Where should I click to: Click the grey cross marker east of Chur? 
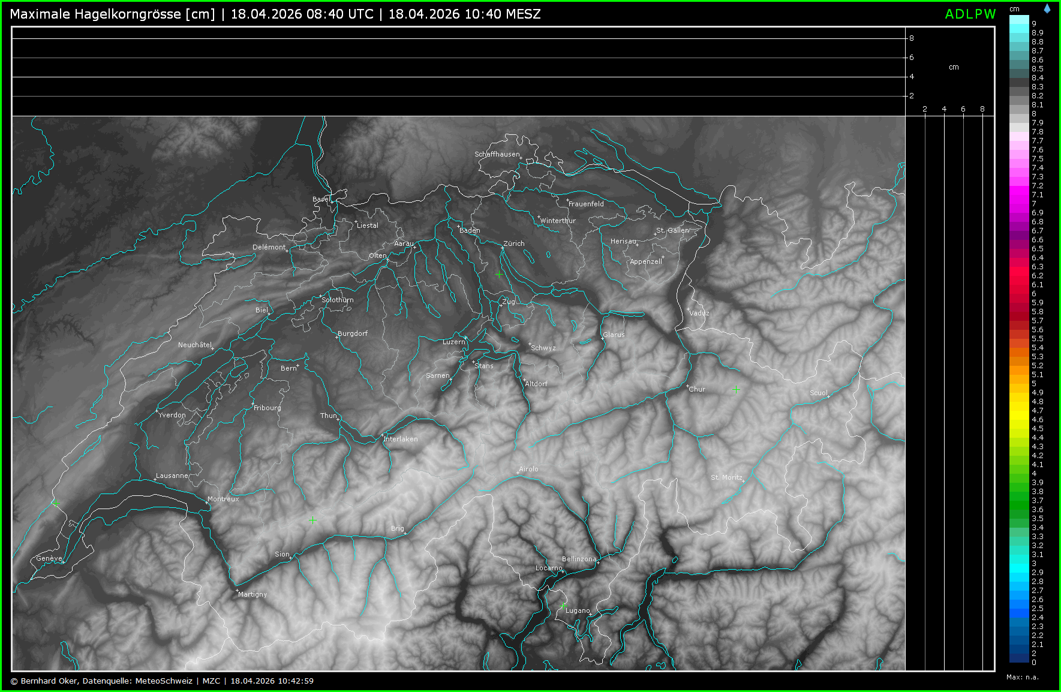(736, 390)
